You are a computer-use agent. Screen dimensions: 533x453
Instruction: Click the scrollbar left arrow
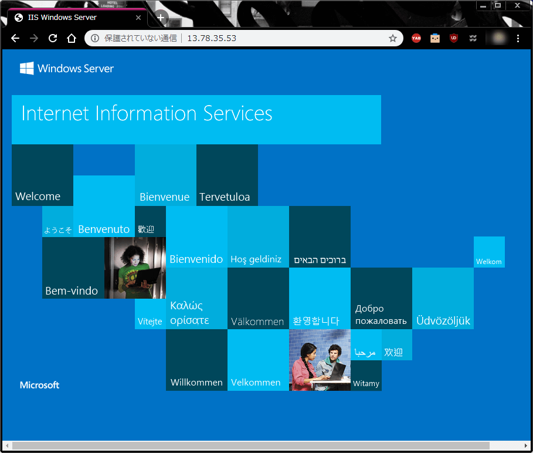click(x=7, y=445)
